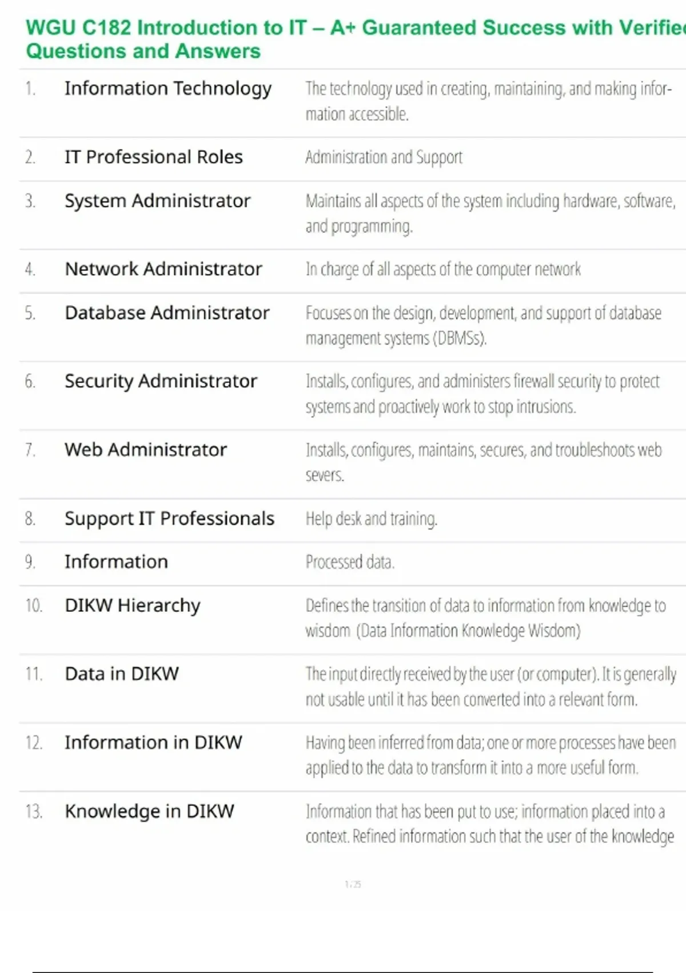Click the row number 10 label

pos(34,606)
